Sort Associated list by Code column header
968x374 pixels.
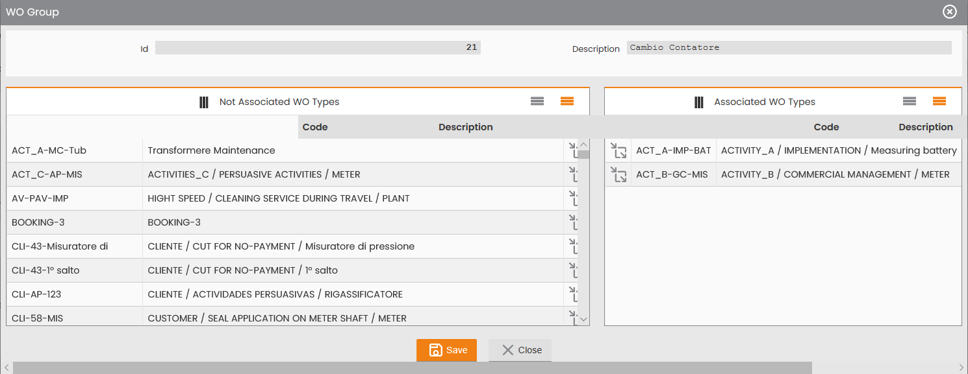coord(826,127)
